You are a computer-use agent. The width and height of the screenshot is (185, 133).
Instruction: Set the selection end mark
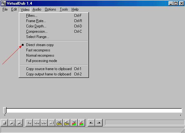click(99, 123)
